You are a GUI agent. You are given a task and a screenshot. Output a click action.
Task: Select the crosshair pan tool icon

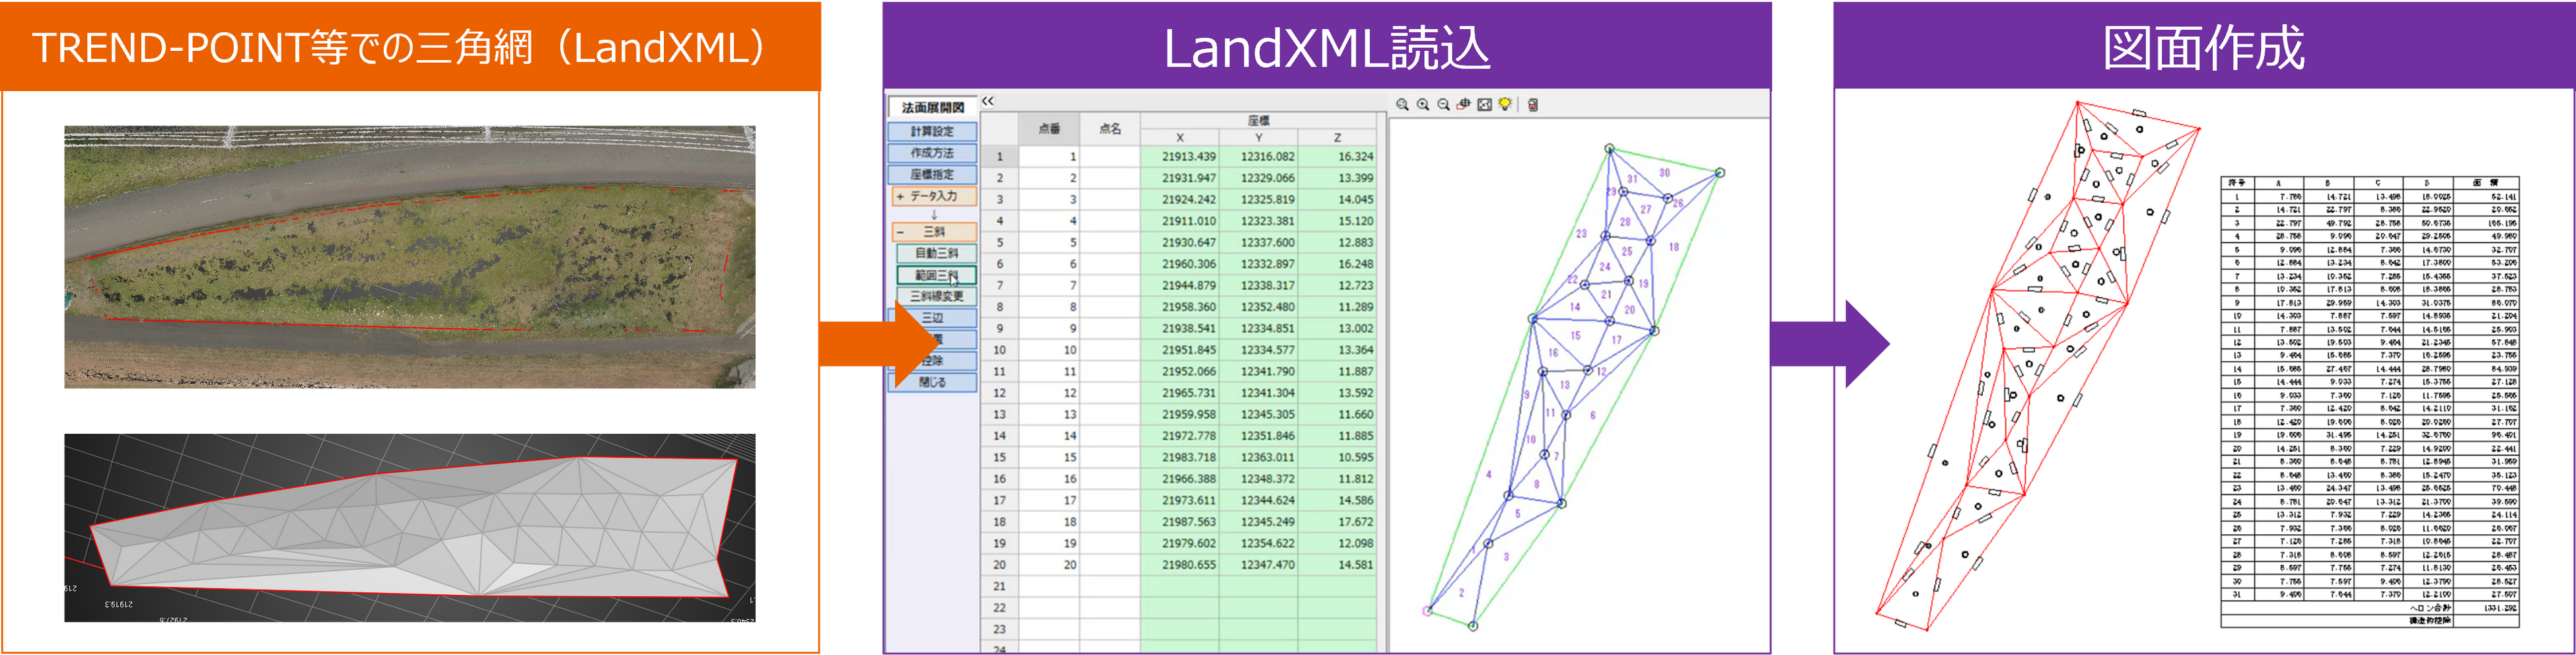tap(1464, 105)
